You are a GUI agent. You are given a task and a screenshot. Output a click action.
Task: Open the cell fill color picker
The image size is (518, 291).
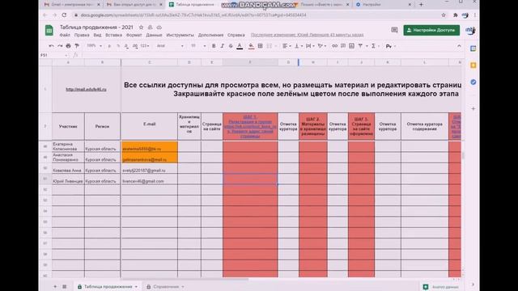[252, 46]
